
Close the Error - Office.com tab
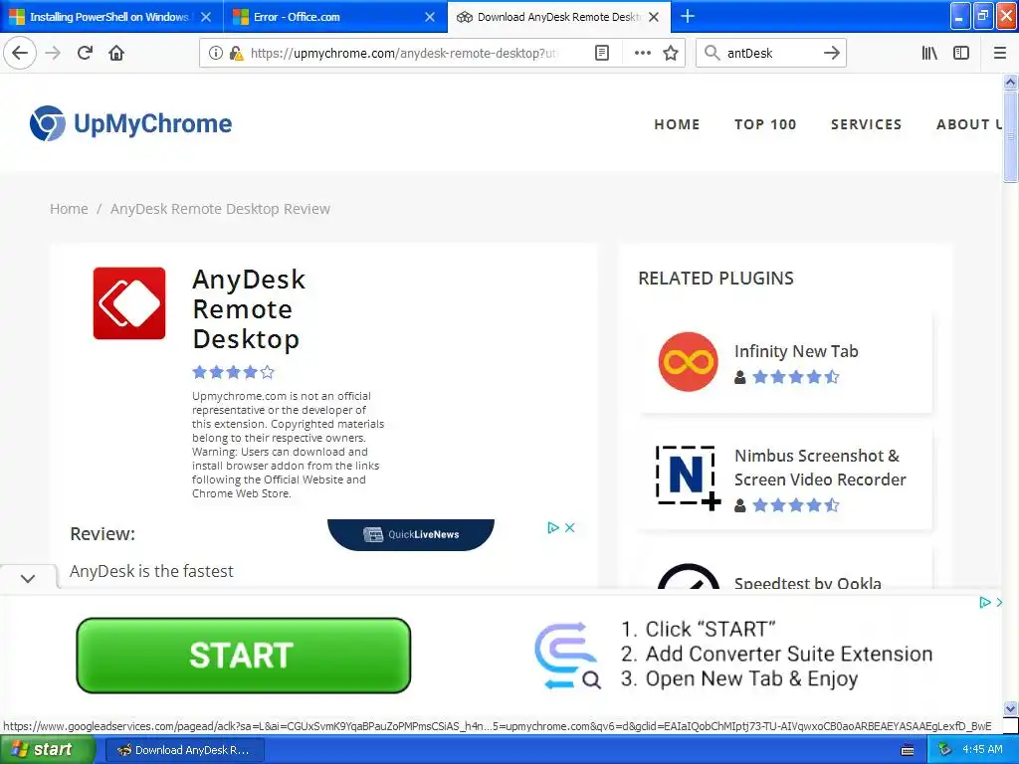pos(430,17)
